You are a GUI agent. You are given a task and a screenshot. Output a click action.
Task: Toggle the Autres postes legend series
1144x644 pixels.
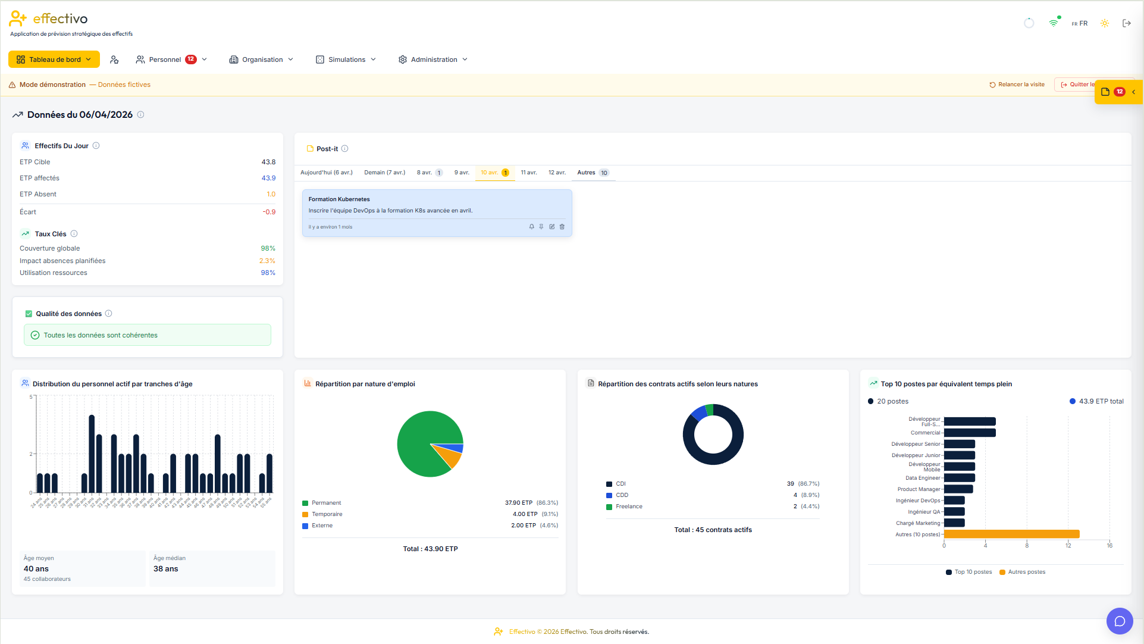point(1022,572)
